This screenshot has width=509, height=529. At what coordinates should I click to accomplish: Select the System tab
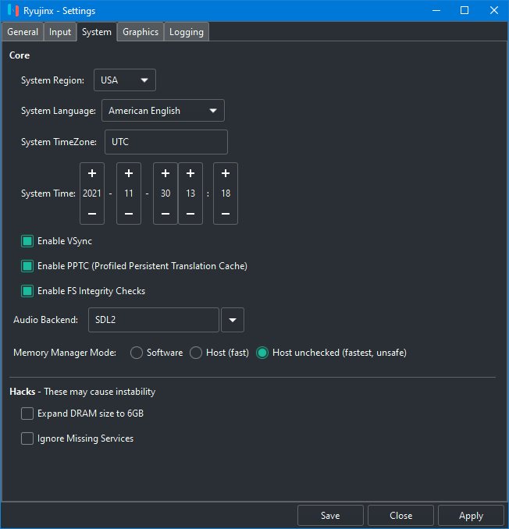(x=97, y=32)
